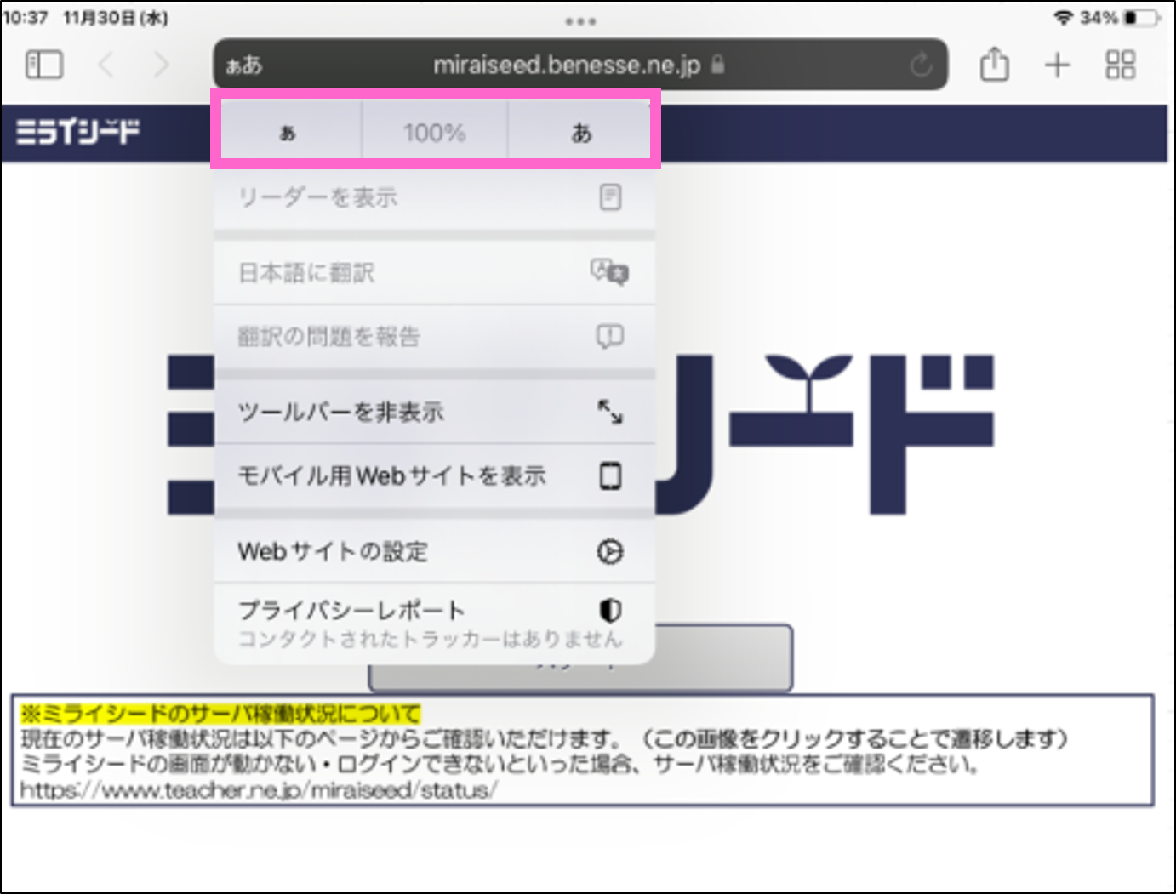Screen dimensions: 1176x894
Task: Tap the mobile device icon
Action: (610, 475)
